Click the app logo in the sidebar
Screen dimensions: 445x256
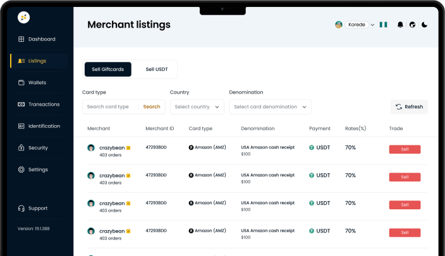tap(23, 18)
